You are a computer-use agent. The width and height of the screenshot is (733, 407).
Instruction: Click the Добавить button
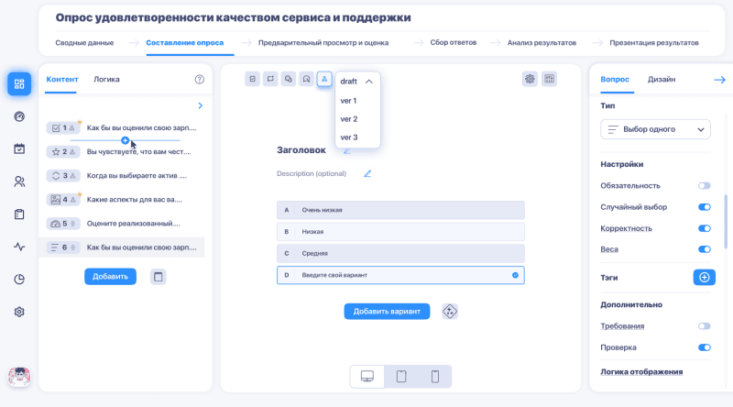point(110,277)
